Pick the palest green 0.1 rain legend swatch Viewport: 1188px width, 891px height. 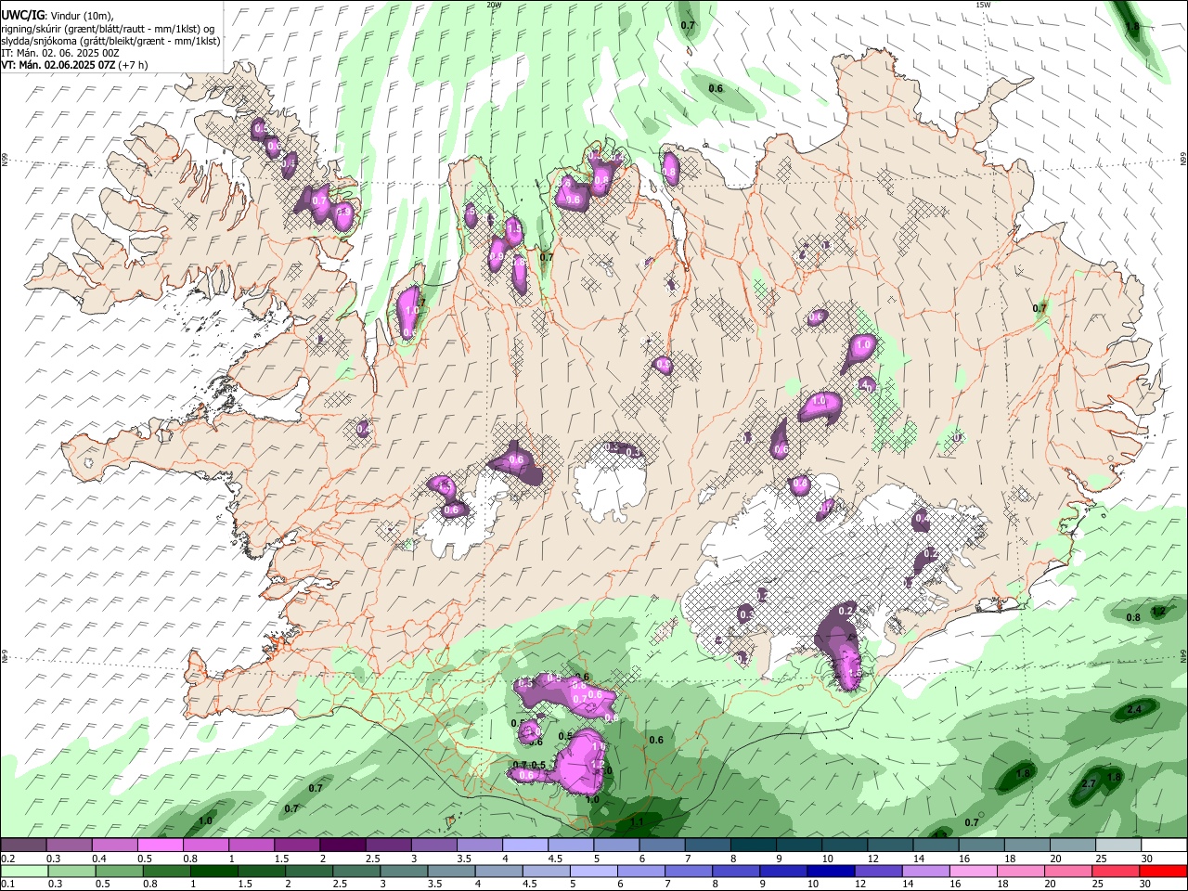tap(22, 872)
